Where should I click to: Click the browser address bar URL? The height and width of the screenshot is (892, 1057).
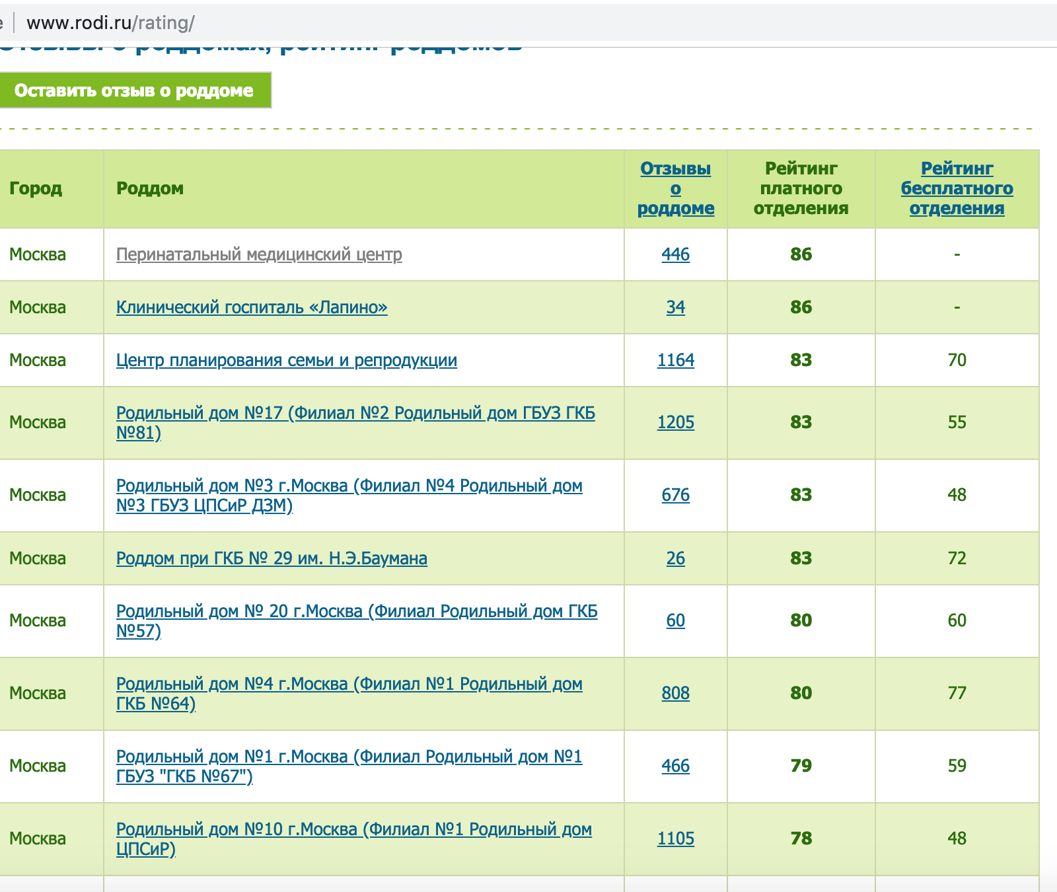click(x=110, y=23)
